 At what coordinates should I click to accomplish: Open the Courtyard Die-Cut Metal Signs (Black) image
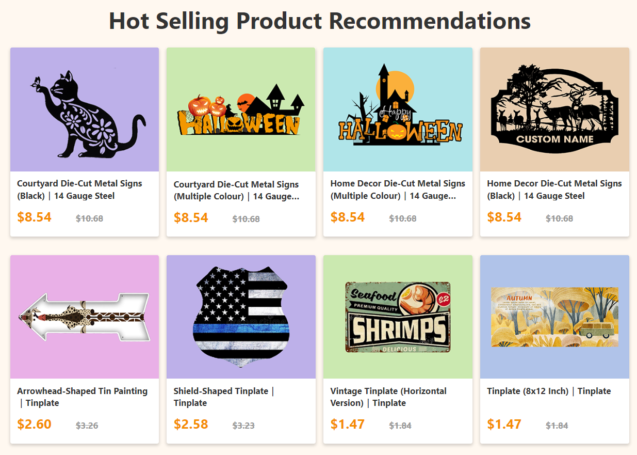pos(84,109)
